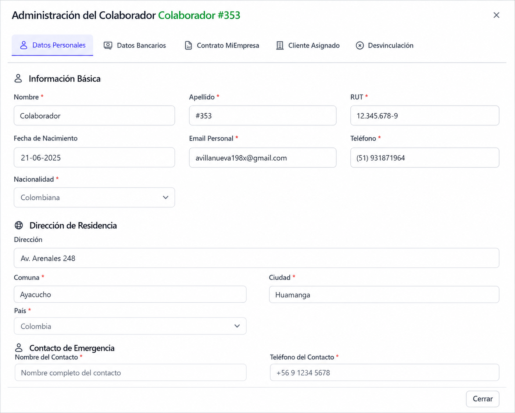Select the Fecha de Nacimiento field

click(94, 158)
